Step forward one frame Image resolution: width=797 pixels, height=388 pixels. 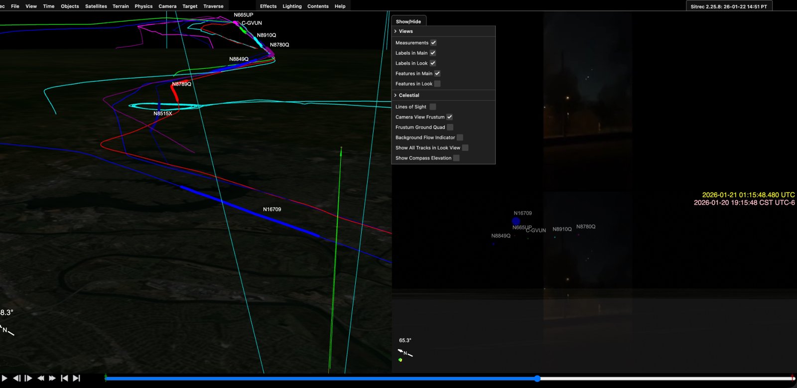(28, 379)
